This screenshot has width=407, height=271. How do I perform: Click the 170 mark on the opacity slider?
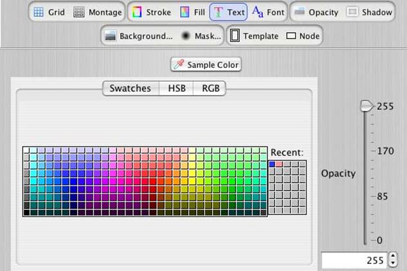point(385,151)
